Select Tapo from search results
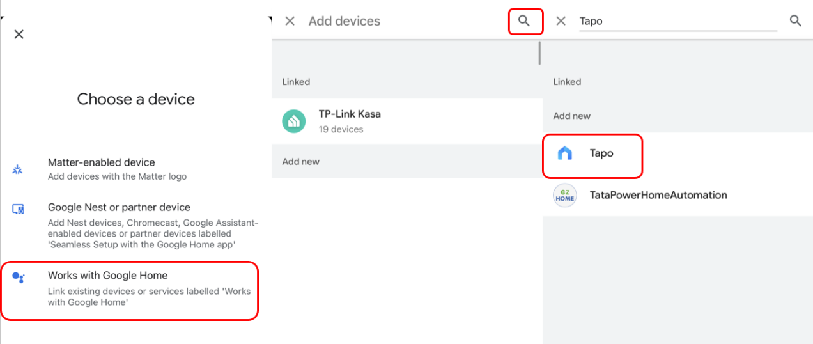The width and height of the screenshot is (813, 344). (601, 153)
